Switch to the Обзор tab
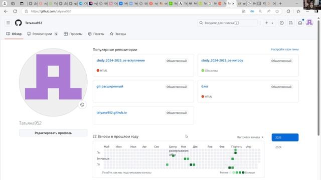The width and height of the screenshot is (321, 180). pos(14,34)
